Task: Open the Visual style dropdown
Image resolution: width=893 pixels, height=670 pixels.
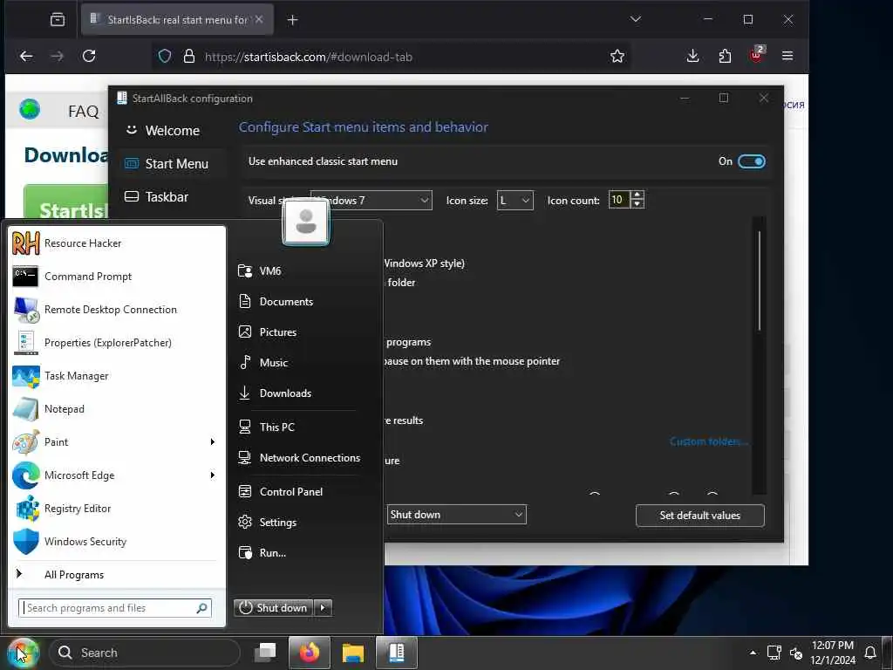Action: [x=371, y=200]
